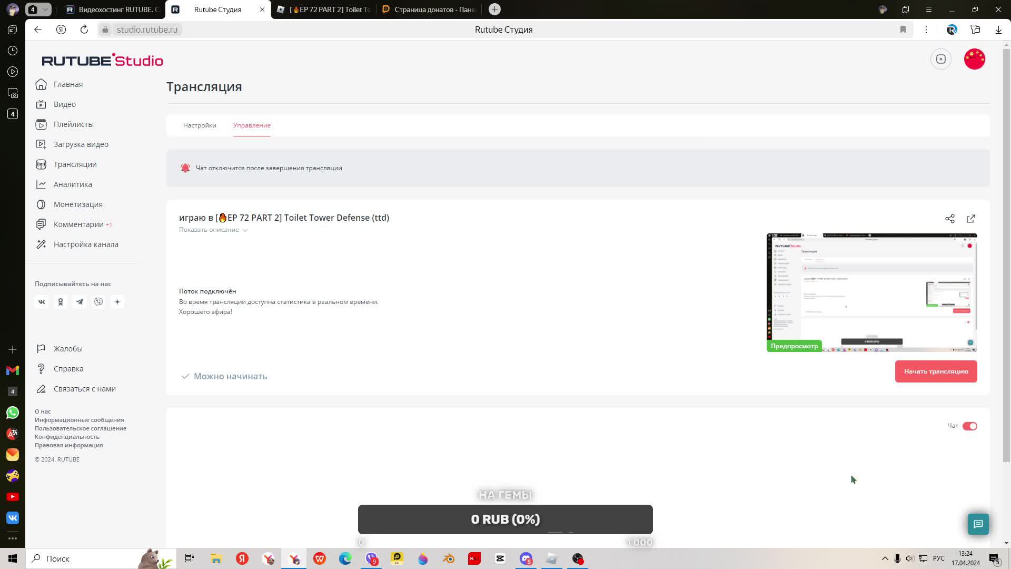The image size is (1011, 569).
Task: Open the Пользовательское соглашение link
Action: 81,428
